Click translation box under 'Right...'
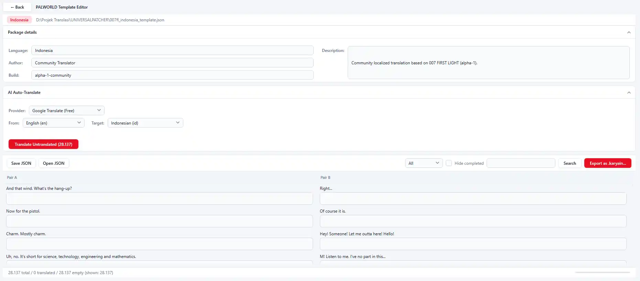640x281 pixels. [473, 199]
